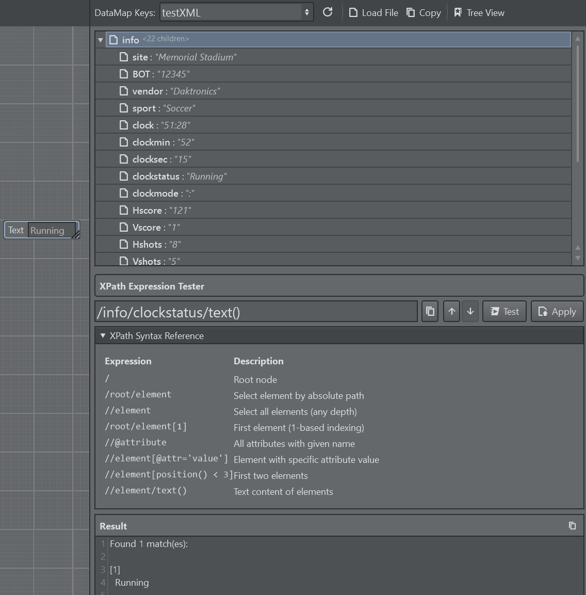
Task: Collapse the info tree node
Action: point(101,40)
